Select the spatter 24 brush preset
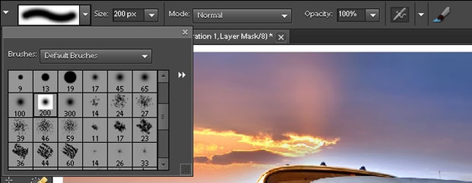Screen dimensions: 472x183 pyautogui.click(x=120, y=105)
